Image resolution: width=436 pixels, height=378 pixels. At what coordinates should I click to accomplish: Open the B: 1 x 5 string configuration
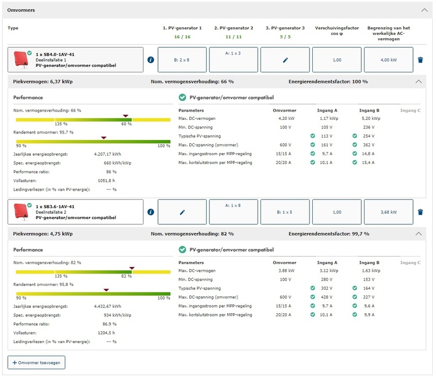coord(285,212)
